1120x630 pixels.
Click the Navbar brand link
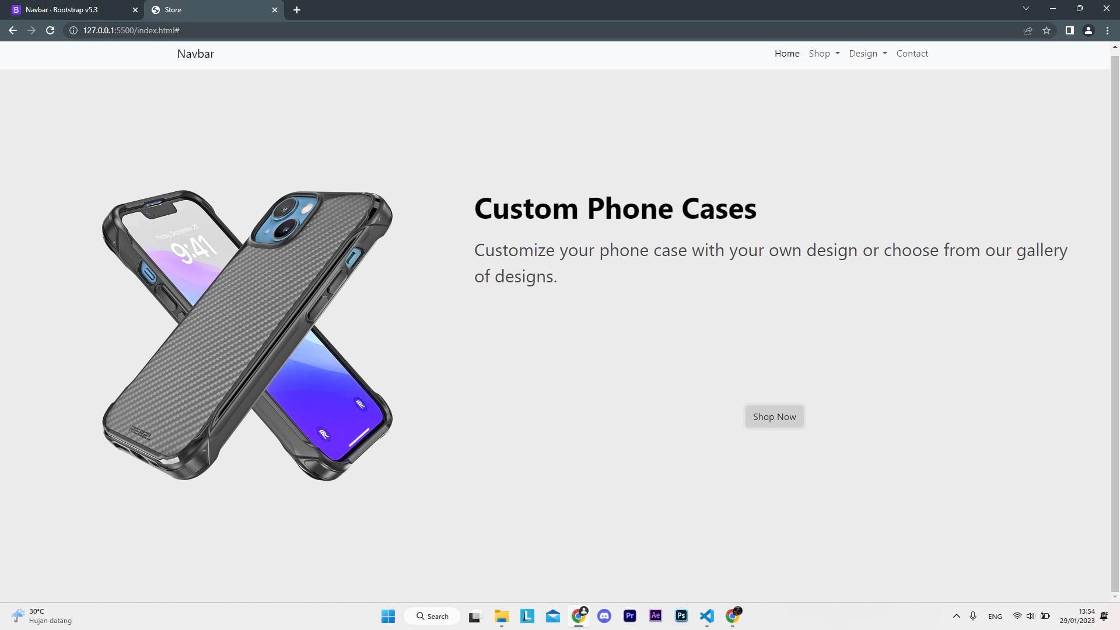click(195, 54)
